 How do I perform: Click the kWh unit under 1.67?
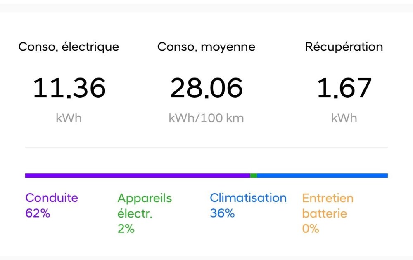click(x=344, y=119)
